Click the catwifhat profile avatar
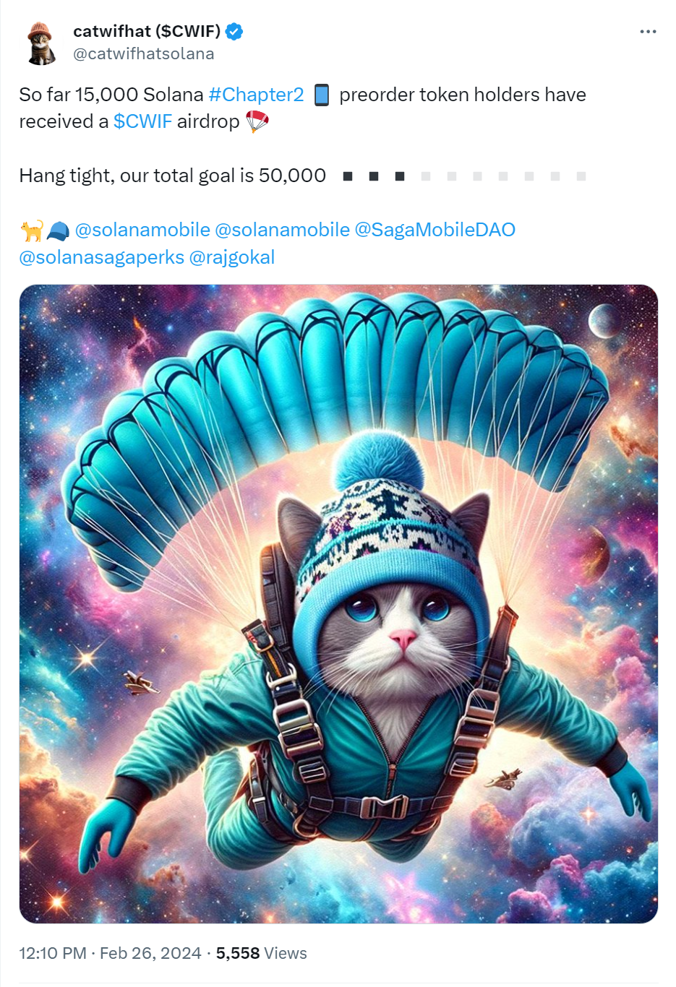Screen dimensions: 676x987 point(41,43)
